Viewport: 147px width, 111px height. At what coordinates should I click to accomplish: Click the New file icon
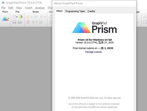14,17
